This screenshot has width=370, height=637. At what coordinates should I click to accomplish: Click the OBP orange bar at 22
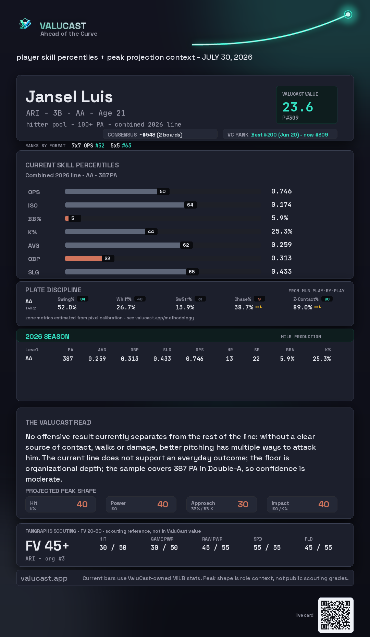(84, 258)
